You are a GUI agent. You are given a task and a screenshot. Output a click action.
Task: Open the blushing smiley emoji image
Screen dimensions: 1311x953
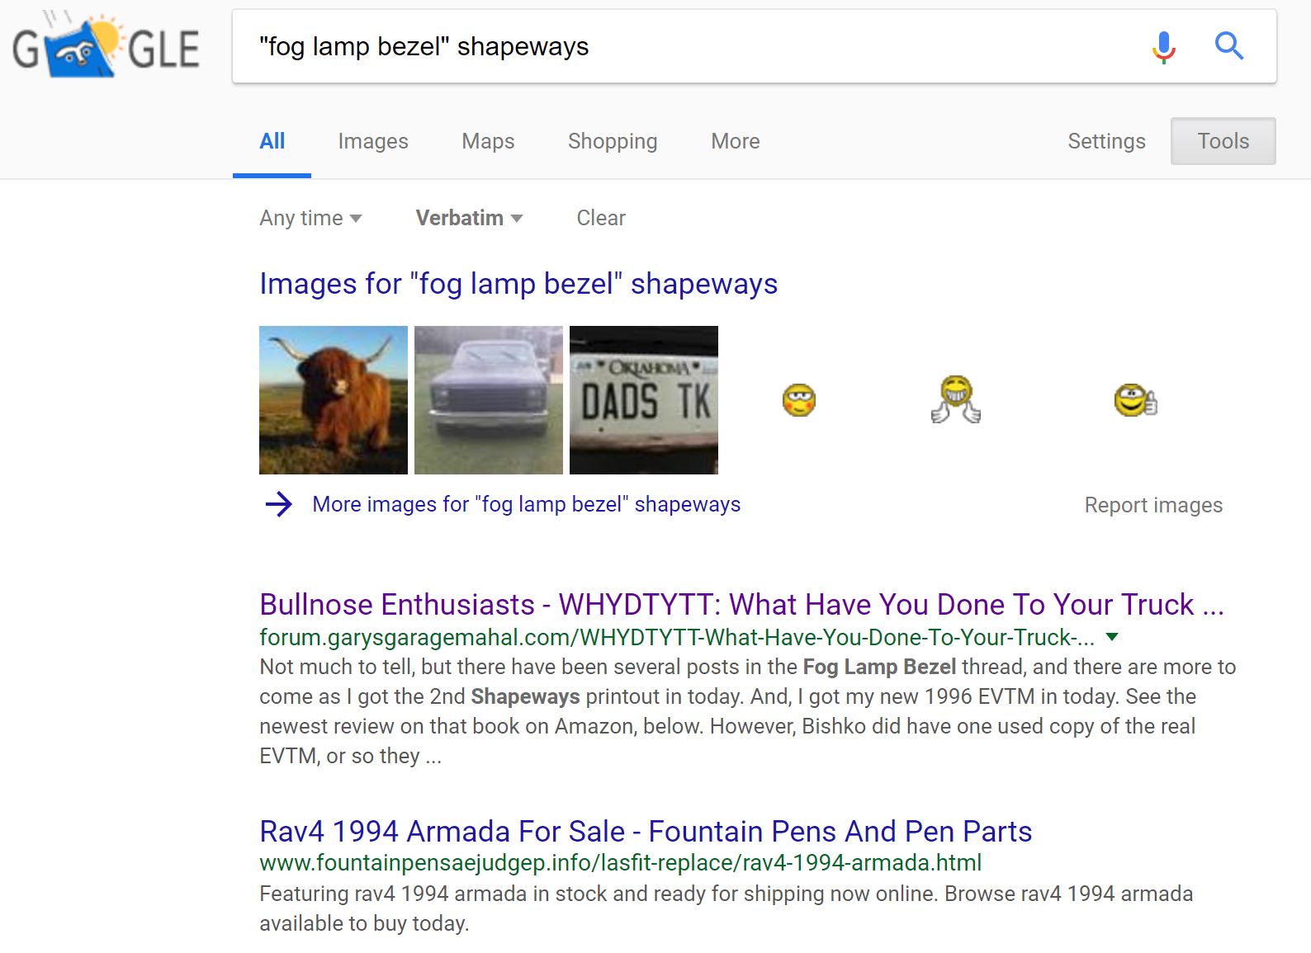(x=798, y=400)
